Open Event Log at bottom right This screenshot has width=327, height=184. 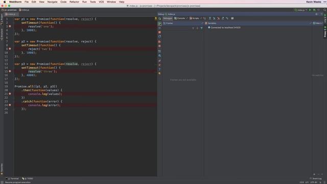coord(316,178)
